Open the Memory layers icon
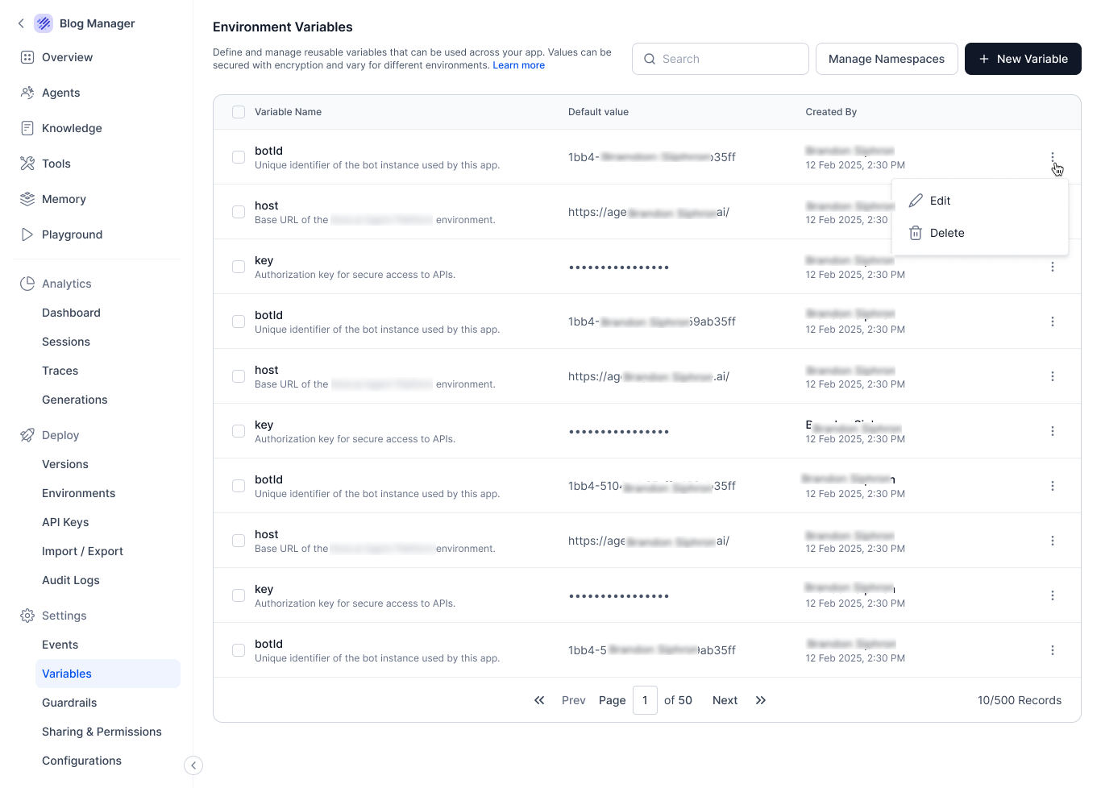Image resolution: width=1101 pixels, height=788 pixels. point(27,199)
